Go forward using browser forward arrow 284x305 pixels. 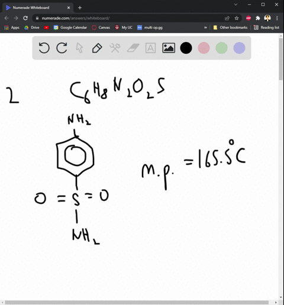[16, 18]
